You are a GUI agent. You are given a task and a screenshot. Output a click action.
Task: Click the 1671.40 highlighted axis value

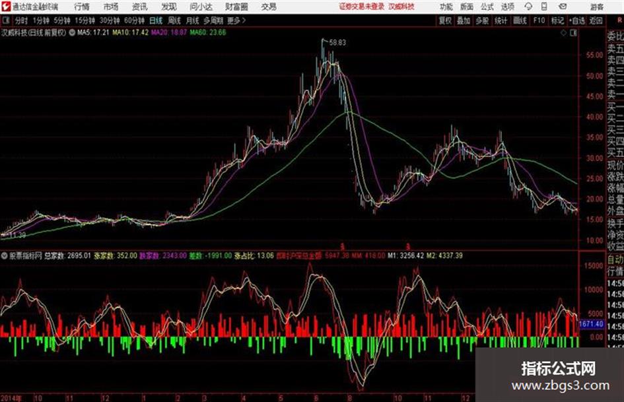point(592,324)
